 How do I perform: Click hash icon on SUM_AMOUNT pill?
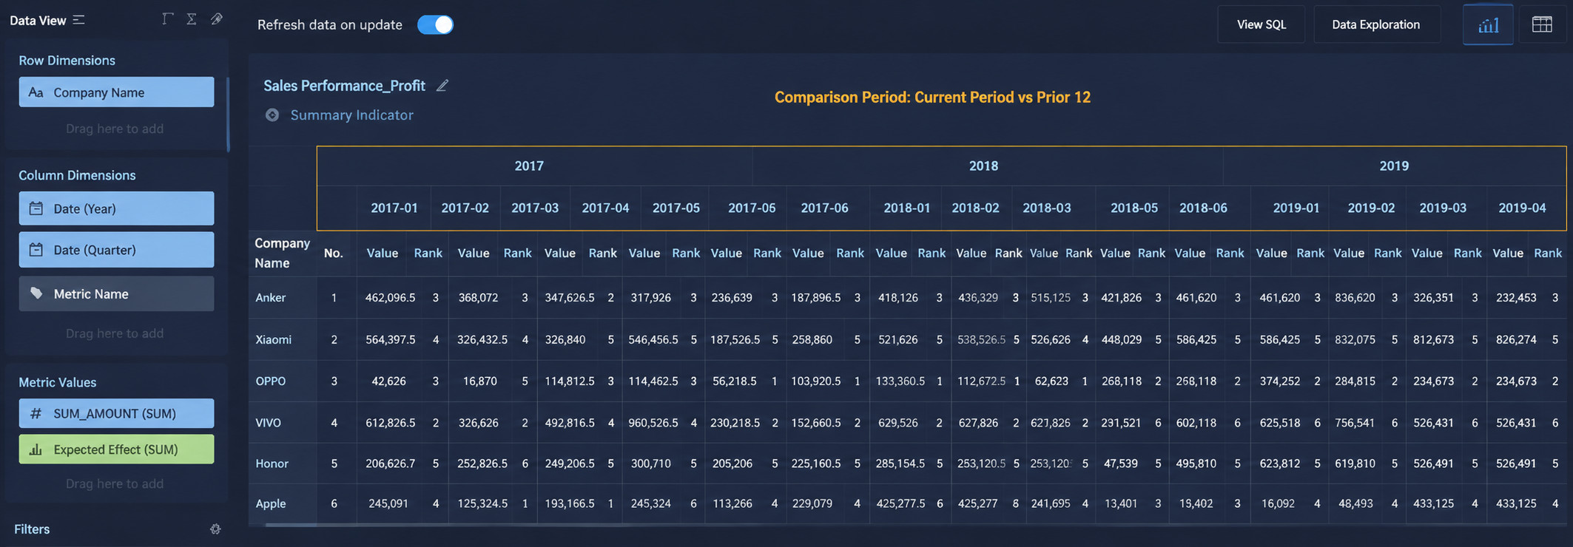tap(36, 413)
